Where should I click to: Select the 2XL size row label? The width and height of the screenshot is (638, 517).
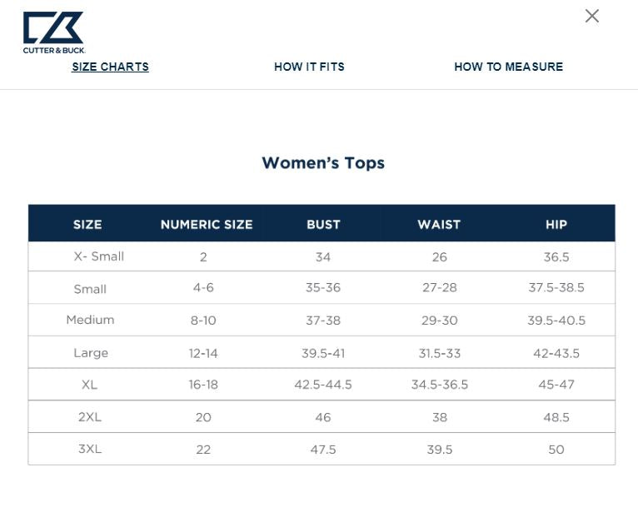point(90,416)
